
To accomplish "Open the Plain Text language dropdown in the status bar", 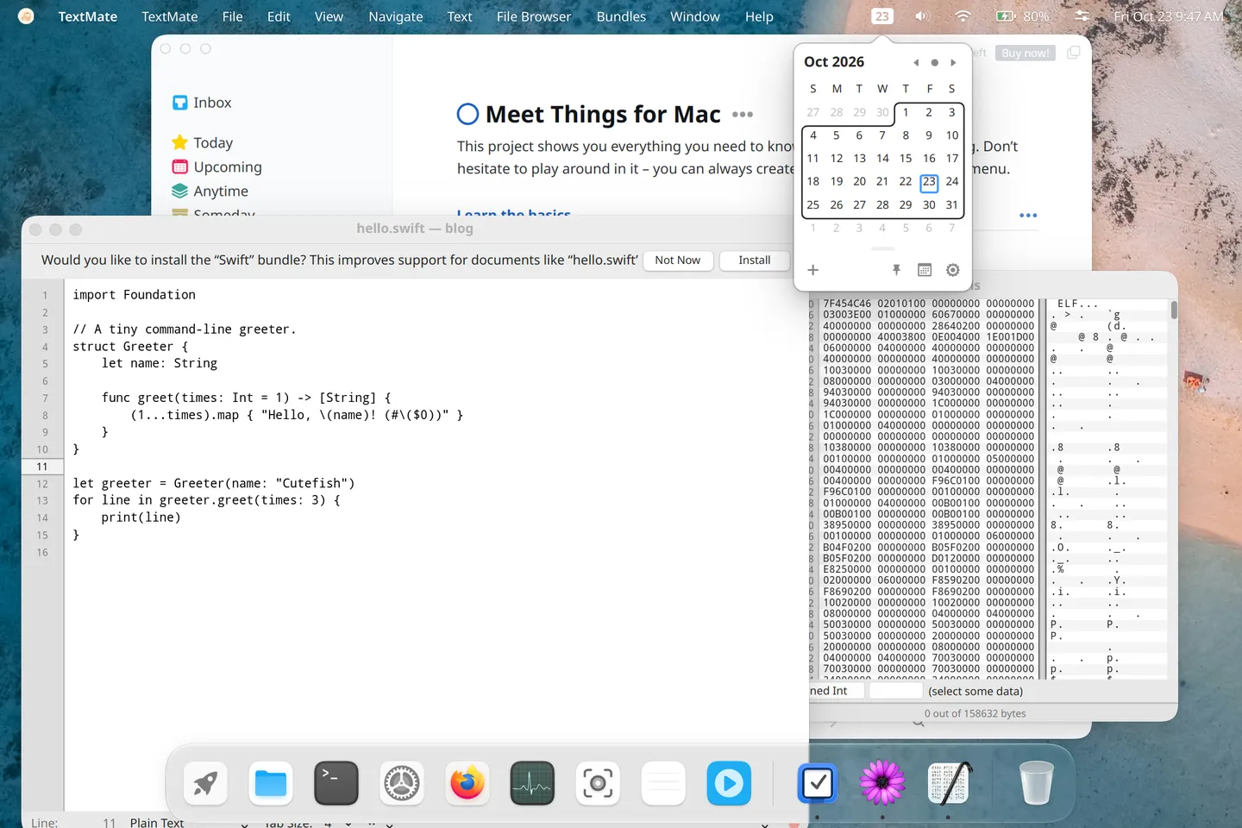I will coord(188,823).
